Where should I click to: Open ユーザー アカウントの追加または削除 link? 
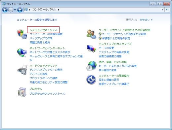124,34
